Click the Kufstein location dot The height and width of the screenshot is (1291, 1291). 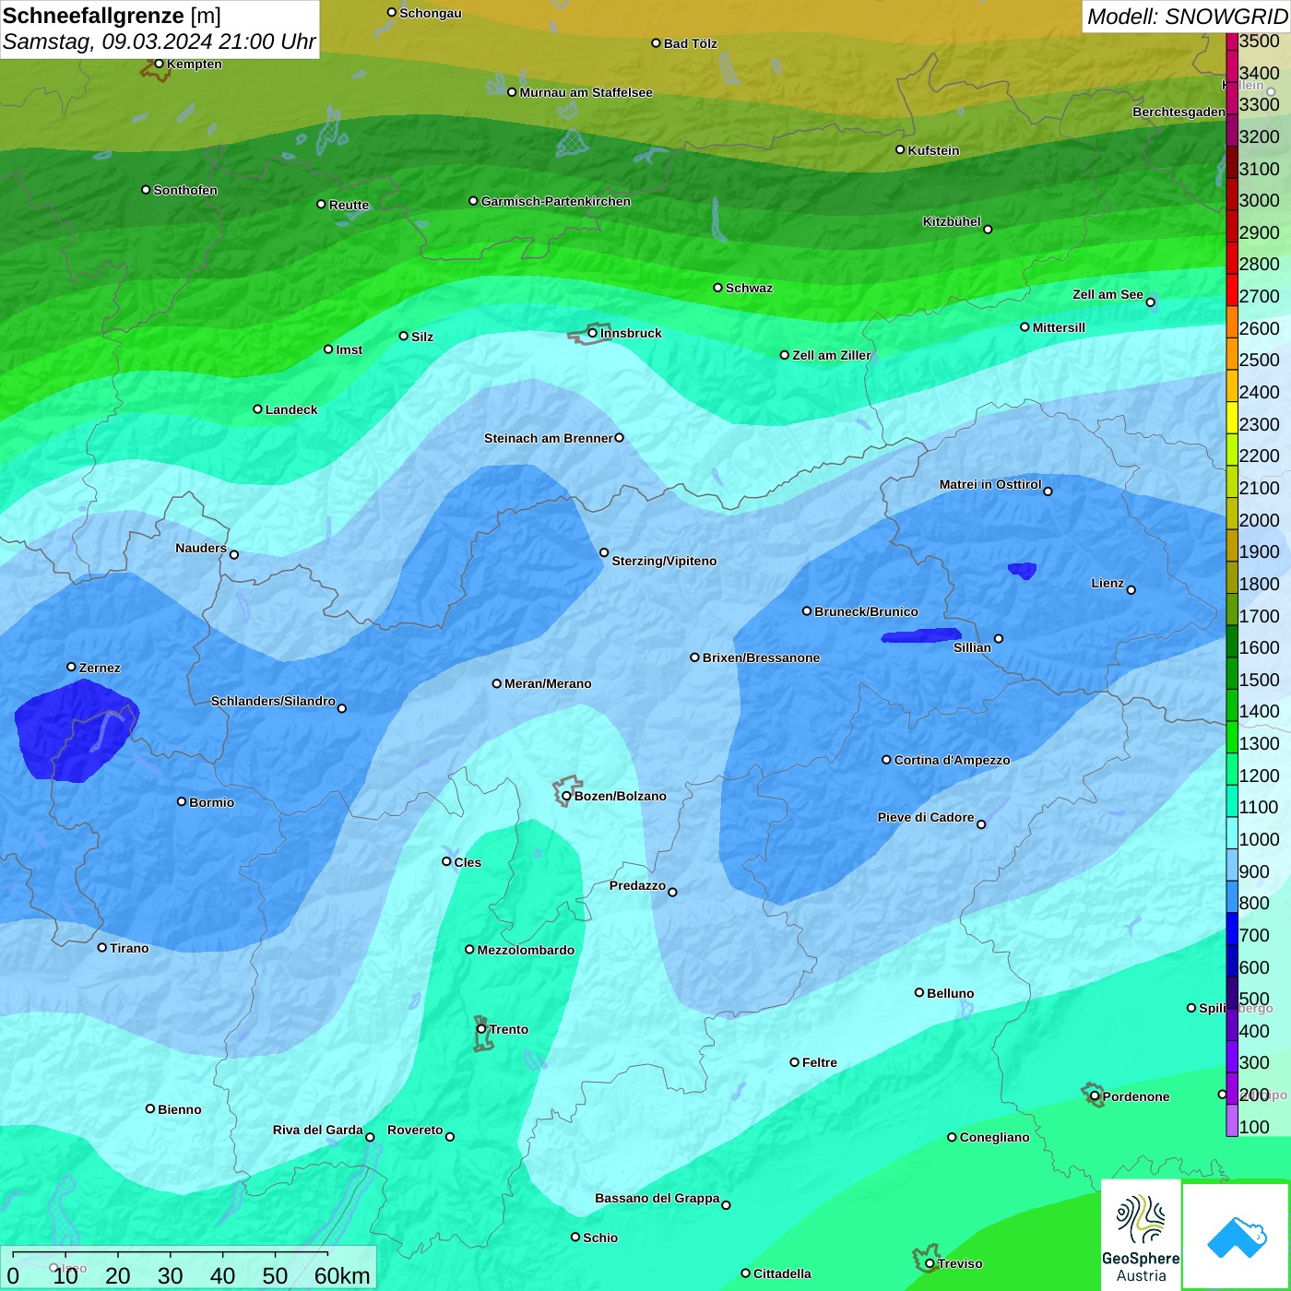tap(900, 149)
